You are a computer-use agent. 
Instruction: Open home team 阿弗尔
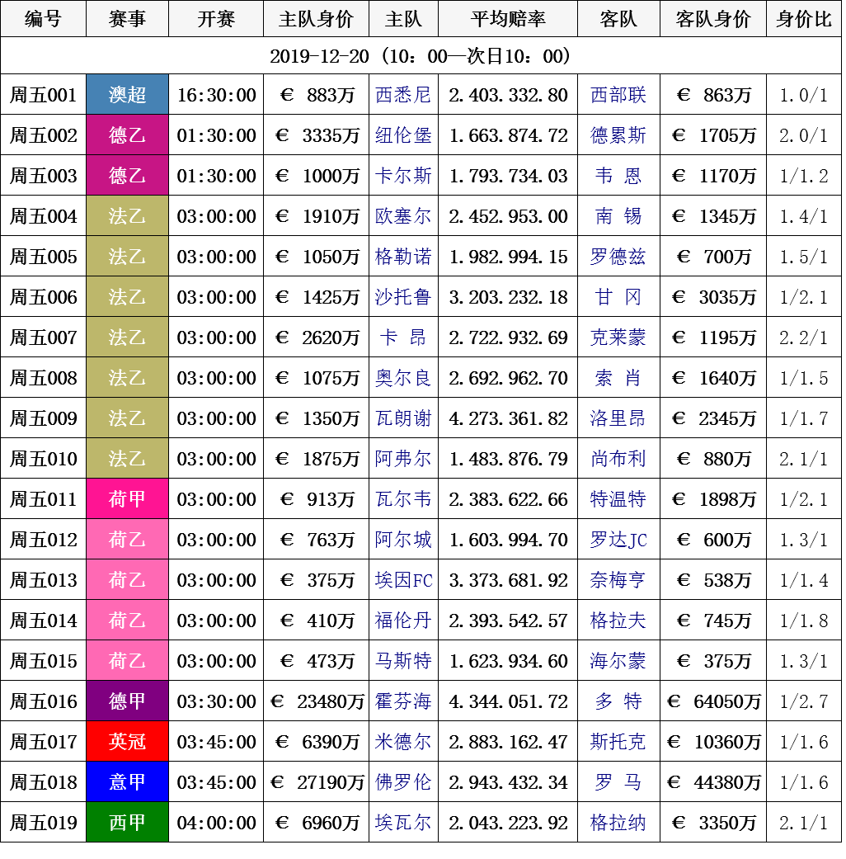coord(403,459)
